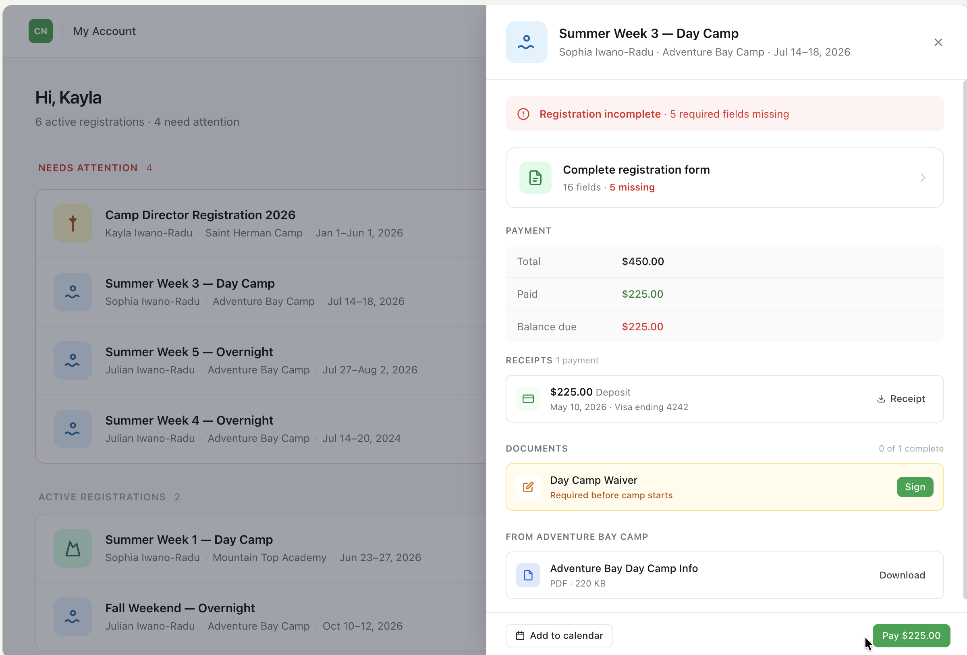
Task: Click the swimmer icon beside Summer Week 5
Action: click(x=73, y=361)
